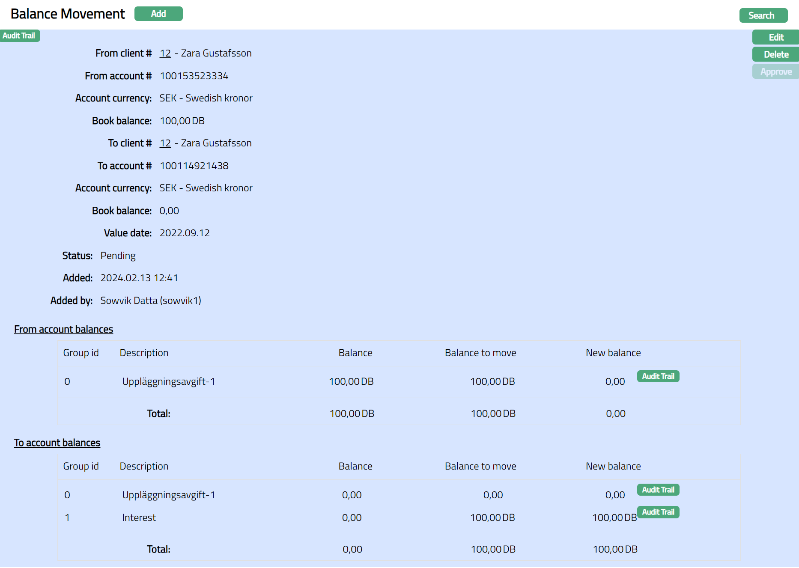Open client 12 link in To client row
This screenshot has height=568, width=799.
(x=165, y=143)
